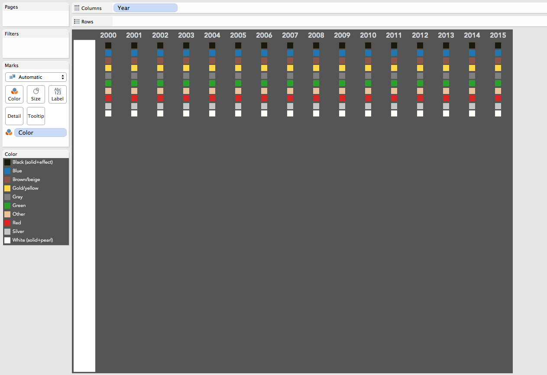Select the Color pill in Marks card
This screenshot has width=547, height=375.
coord(40,133)
